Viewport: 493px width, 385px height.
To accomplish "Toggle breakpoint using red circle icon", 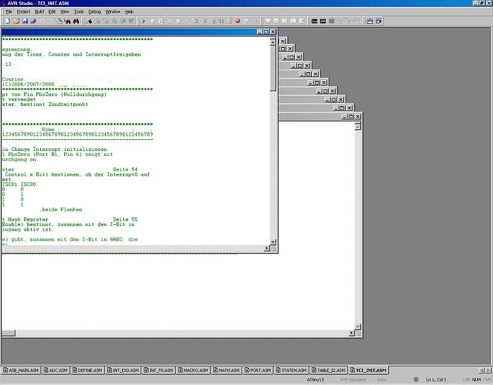I will pos(238,21).
